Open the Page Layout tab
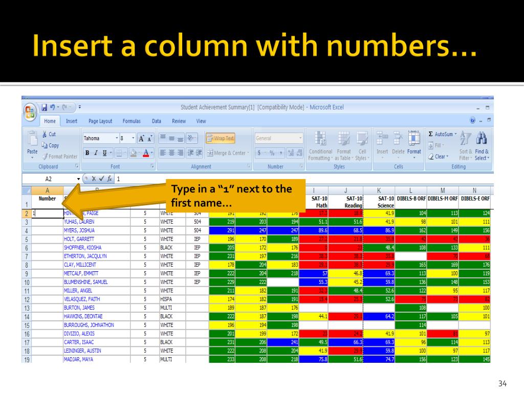The height and width of the screenshot is (393, 524). point(100,121)
